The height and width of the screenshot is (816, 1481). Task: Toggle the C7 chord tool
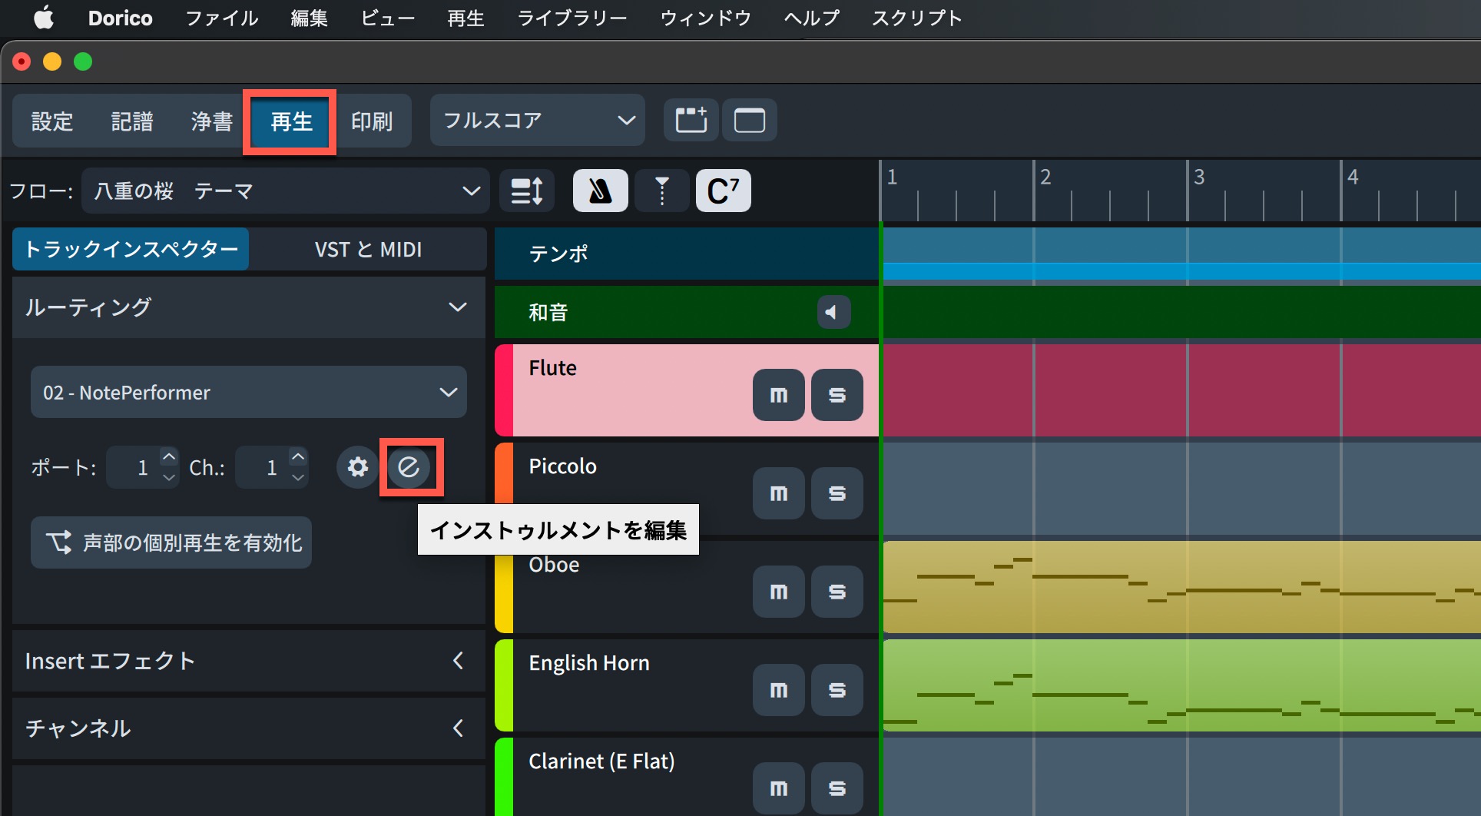(724, 191)
